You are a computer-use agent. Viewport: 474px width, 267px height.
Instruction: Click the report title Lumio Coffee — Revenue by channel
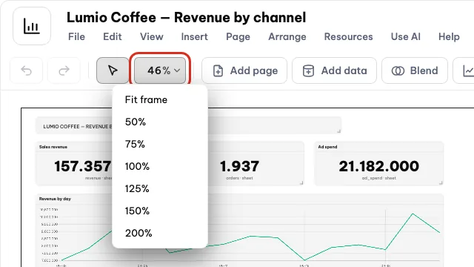186,17
